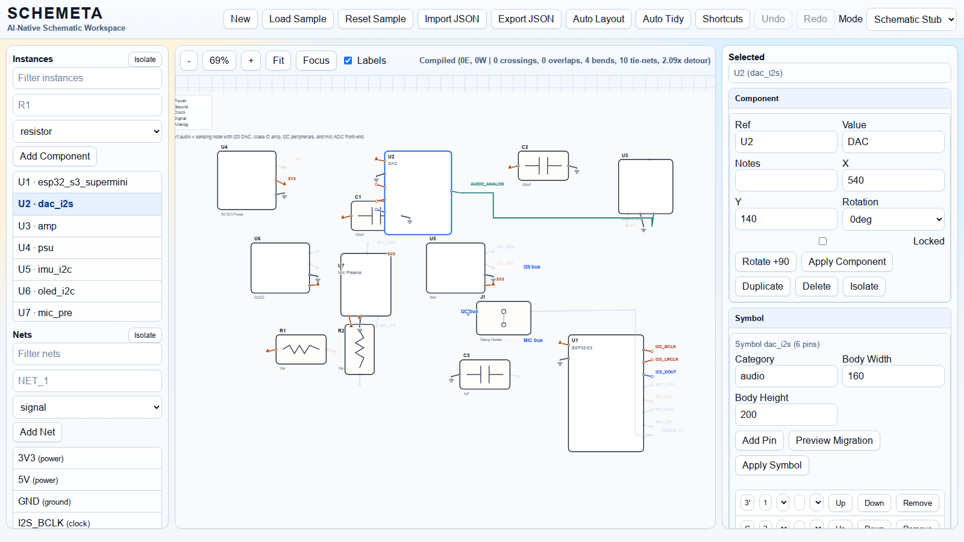
Task: Enable the Locked checkbox
Action: pos(822,241)
